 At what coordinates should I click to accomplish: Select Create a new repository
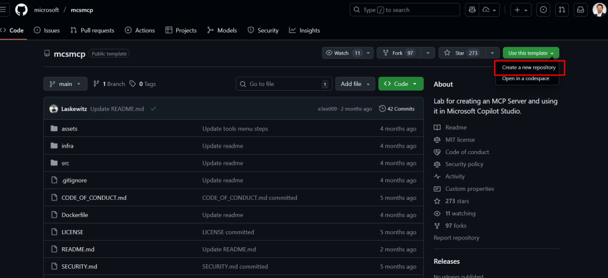pos(528,68)
